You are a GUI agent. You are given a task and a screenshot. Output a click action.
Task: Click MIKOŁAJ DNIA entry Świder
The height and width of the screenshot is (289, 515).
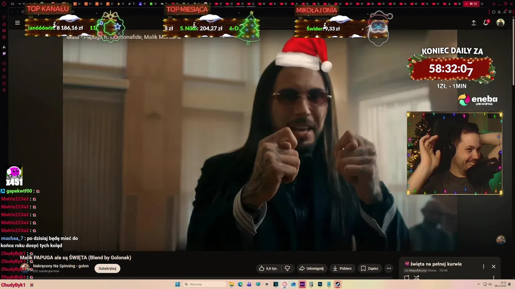[x=323, y=28]
